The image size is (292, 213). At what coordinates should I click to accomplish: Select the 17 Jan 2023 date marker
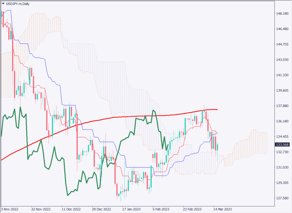coord(131,209)
